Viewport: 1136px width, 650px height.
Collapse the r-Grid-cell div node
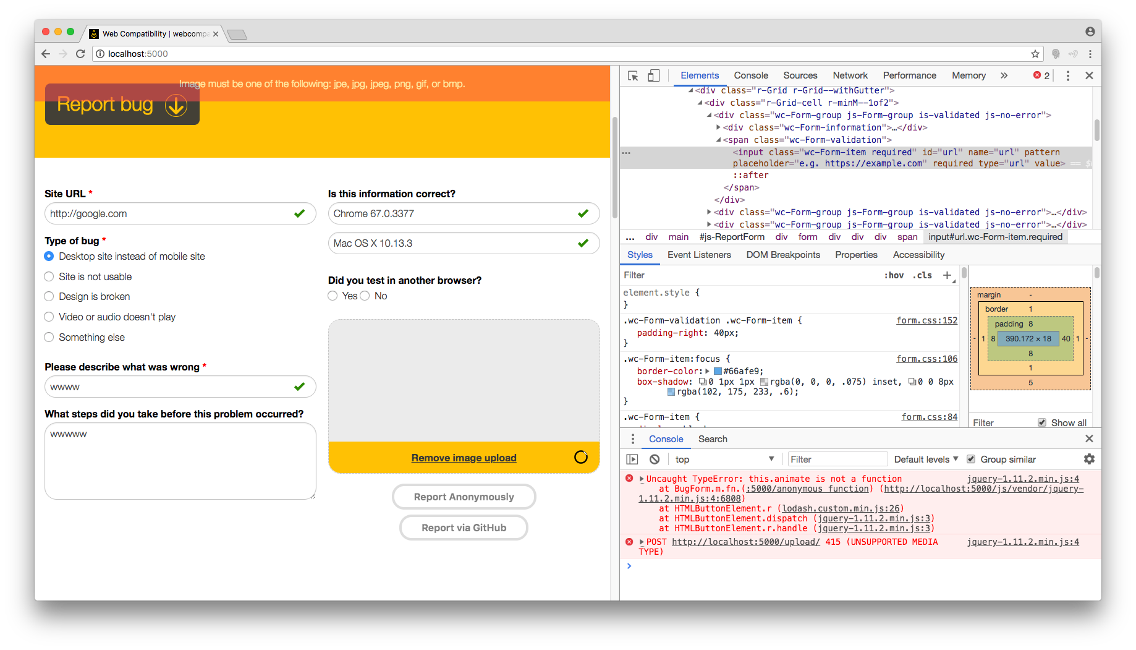700,103
